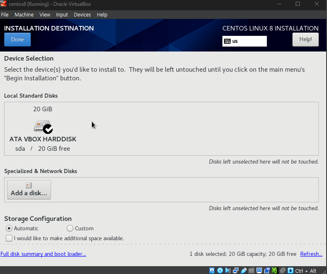327x274 pixels.
Task: Open the File menu
Action: [5, 15]
